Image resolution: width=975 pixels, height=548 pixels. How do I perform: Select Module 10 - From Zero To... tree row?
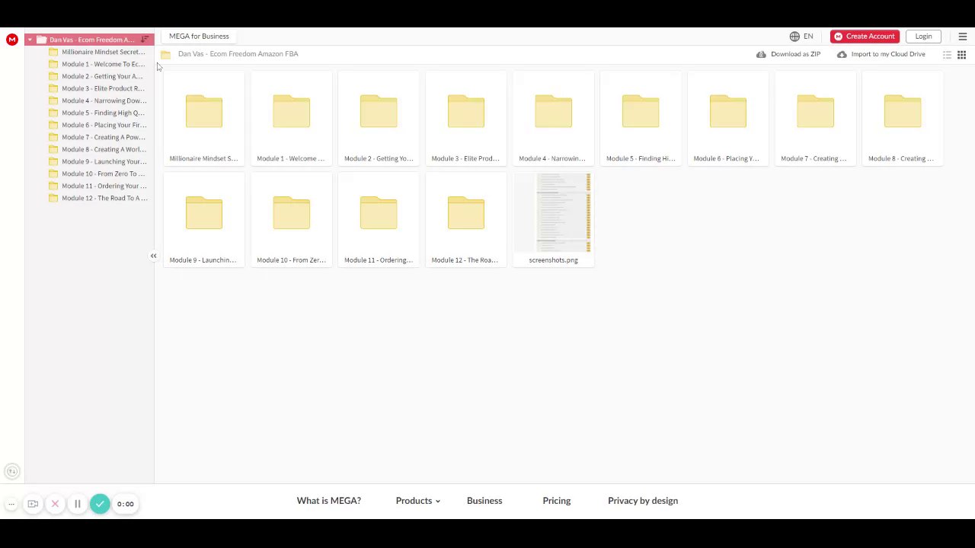[x=90, y=174]
